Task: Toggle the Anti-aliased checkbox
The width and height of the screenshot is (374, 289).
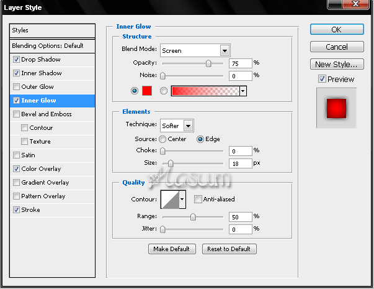Action: (x=198, y=199)
